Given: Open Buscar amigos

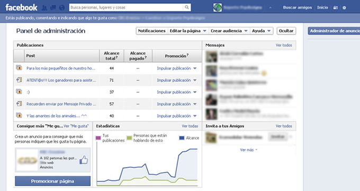Looking at the screenshot, I should click(x=298, y=7).
